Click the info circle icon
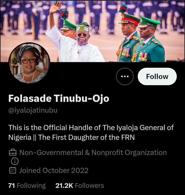185x195 pixels. tap(15, 161)
